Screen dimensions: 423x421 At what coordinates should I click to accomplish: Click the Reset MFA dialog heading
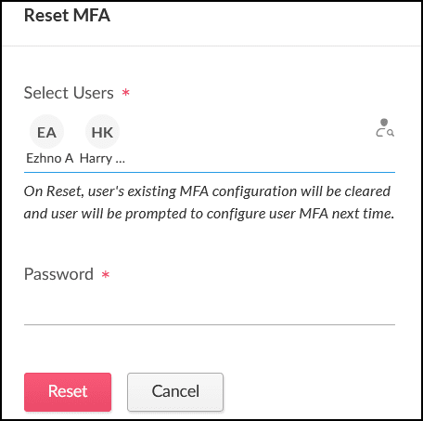(x=67, y=16)
